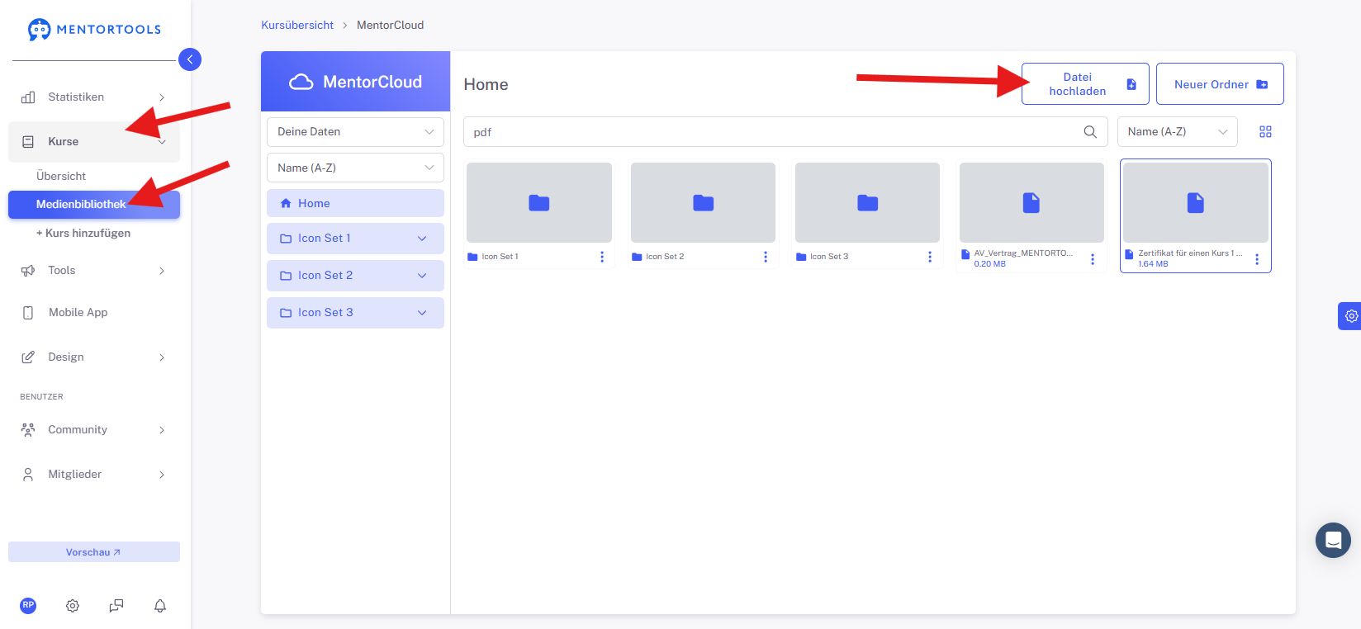
Task: Click the Statistiken bar chart icon
Action: pos(28,97)
